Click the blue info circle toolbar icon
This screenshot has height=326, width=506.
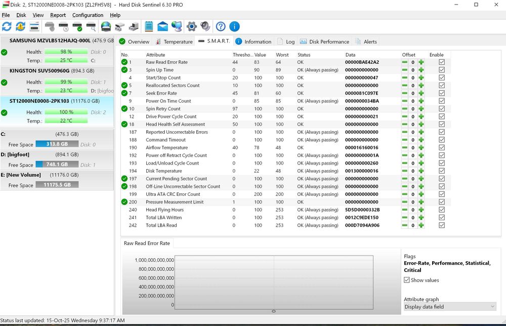(x=234, y=26)
